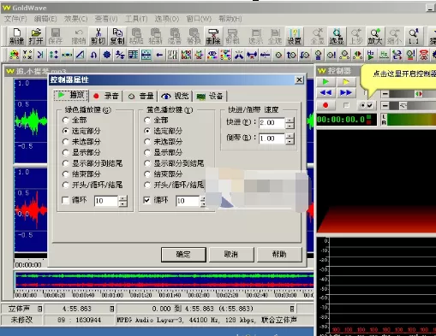Switch to 录音 tab
Screen dimensions: 436x336
coord(106,96)
